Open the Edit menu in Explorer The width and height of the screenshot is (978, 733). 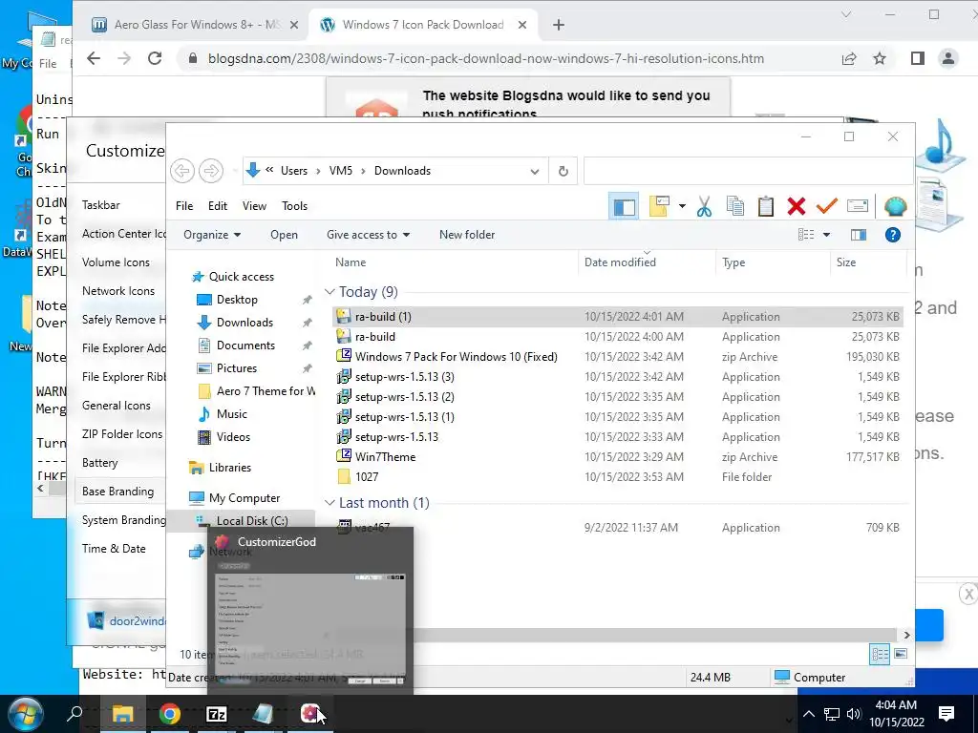[218, 206]
